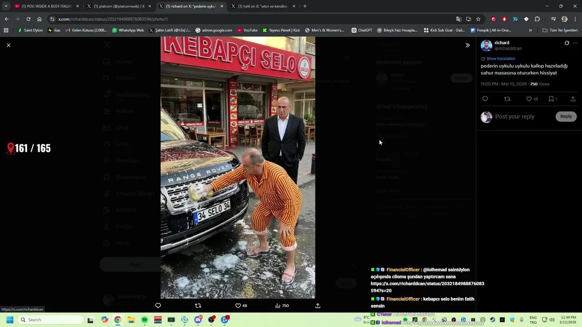Open Discord from the taskbar
Image resolution: width=582 pixels, height=327 pixels.
click(x=198, y=320)
